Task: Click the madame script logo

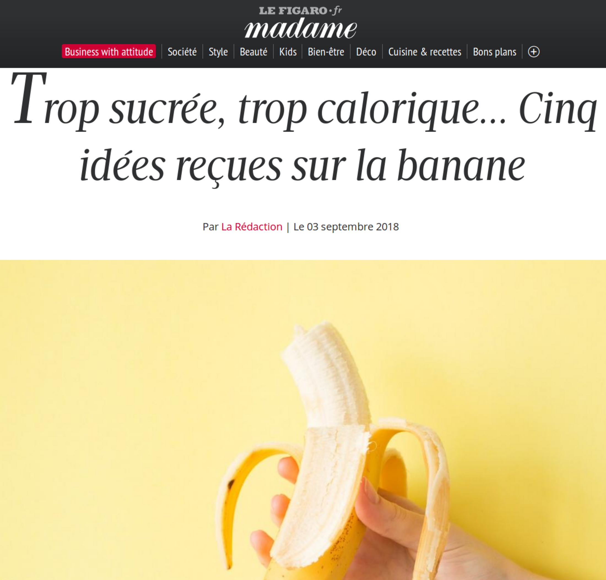Action: pyautogui.click(x=301, y=28)
